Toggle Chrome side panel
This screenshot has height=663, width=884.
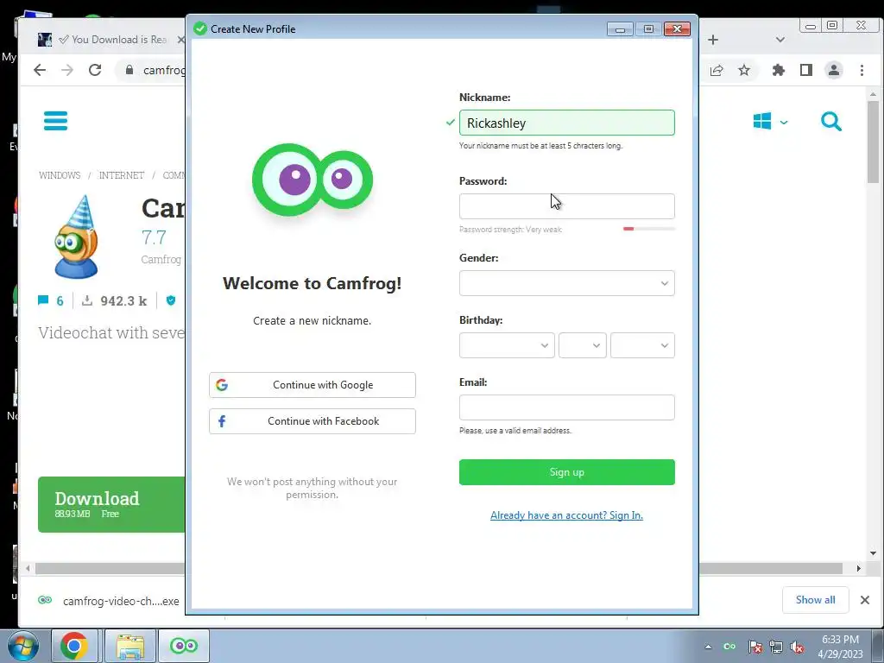point(806,70)
